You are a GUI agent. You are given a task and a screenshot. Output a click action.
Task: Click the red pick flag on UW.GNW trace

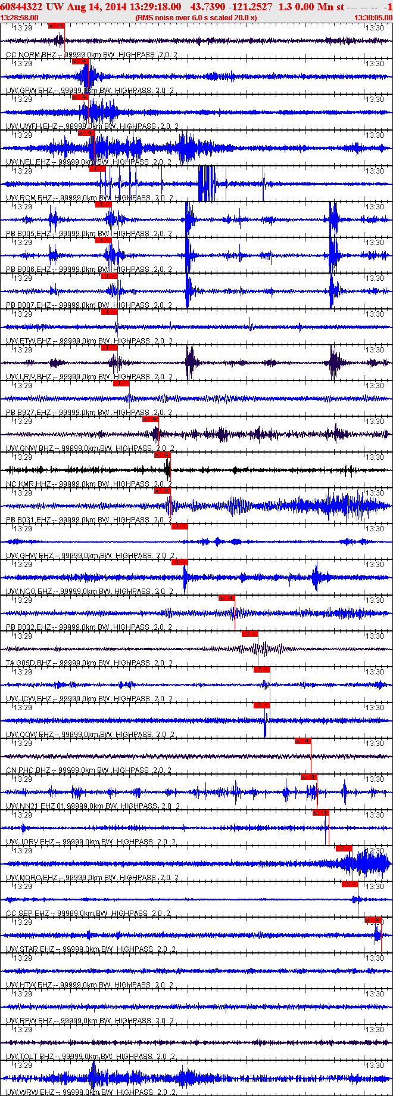151,419
